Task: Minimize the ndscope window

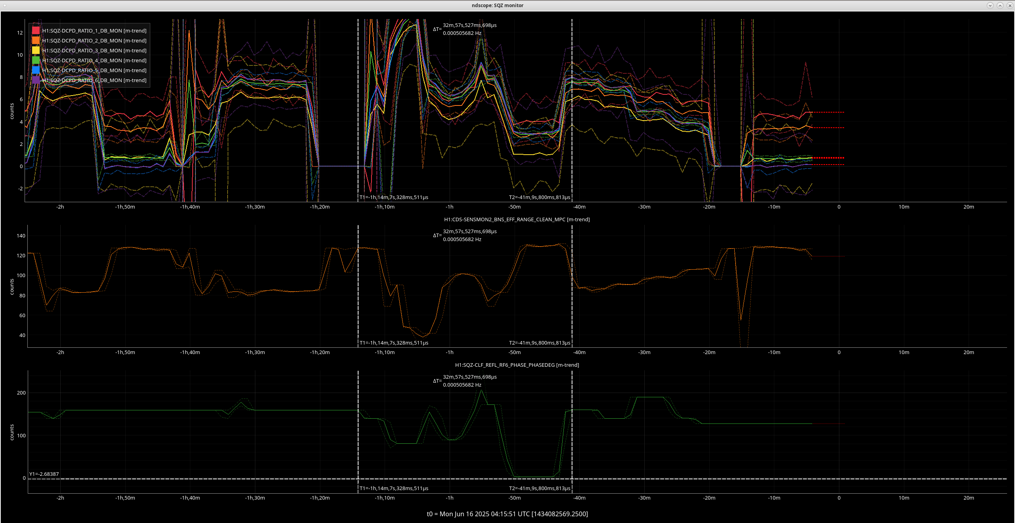Action: (990, 5)
